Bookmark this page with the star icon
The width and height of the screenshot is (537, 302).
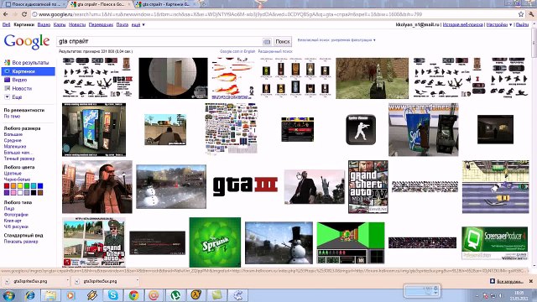point(521,14)
